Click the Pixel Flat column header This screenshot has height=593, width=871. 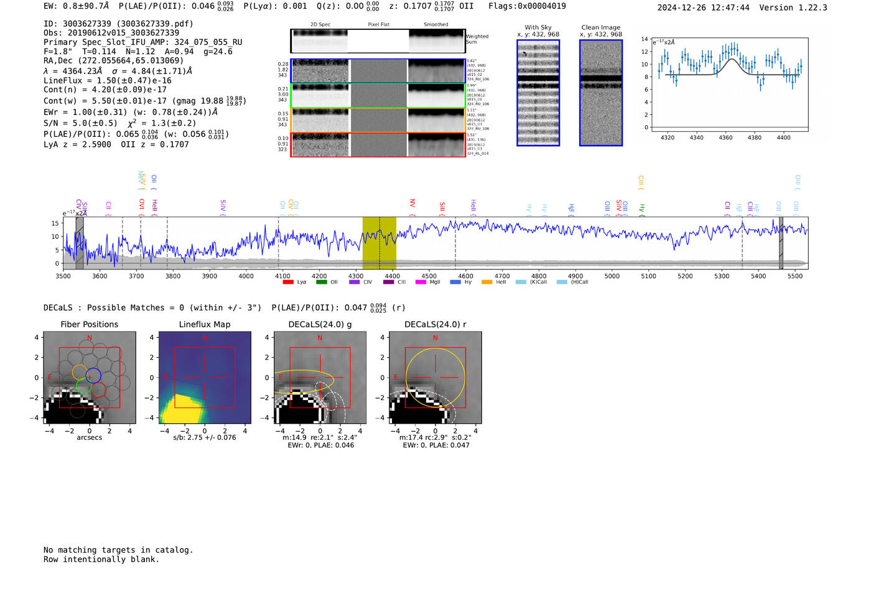[x=378, y=25]
